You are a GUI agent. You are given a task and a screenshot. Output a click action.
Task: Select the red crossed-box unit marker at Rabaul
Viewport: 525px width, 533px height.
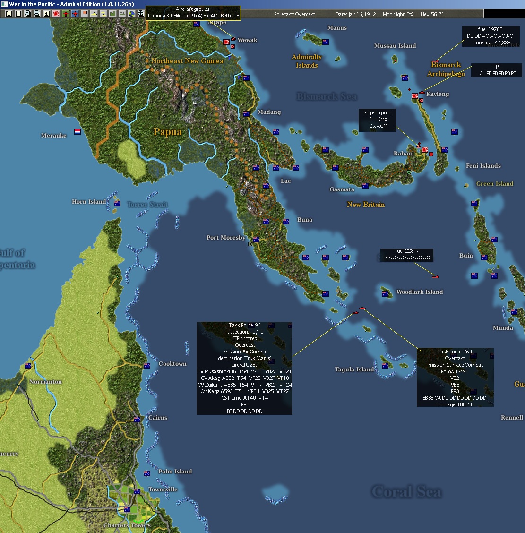tap(431, 155)
